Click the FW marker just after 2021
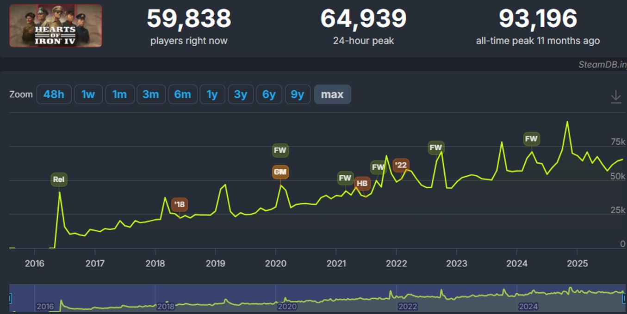This screenshot has height=314, width=627. (345, 178)
